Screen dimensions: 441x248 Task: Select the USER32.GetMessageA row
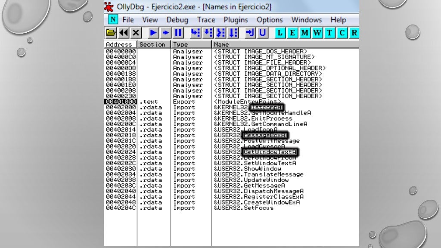click(231, 186)
